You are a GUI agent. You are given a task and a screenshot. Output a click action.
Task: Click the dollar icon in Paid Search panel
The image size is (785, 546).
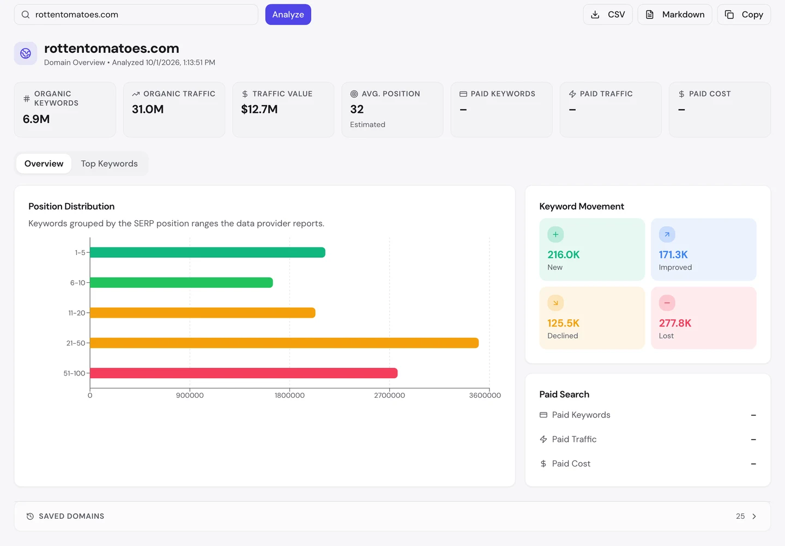[x=544, y=464]
